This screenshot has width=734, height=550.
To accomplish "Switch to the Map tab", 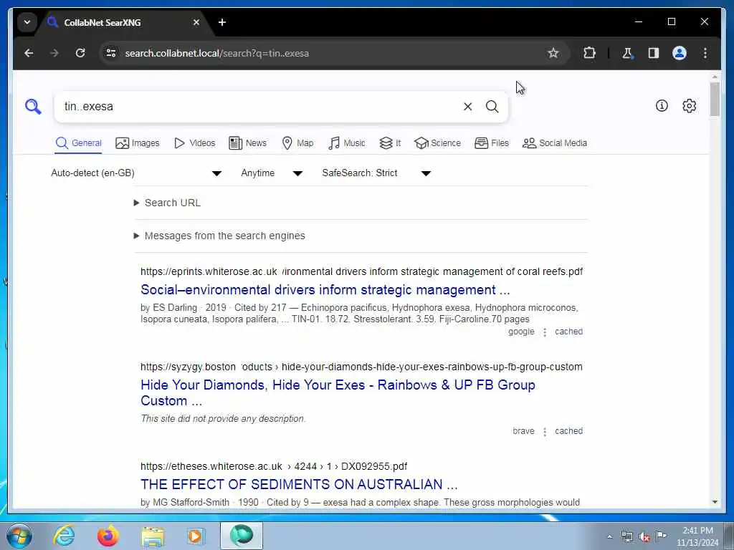I will pyautogui.click(x=297, y=143).
